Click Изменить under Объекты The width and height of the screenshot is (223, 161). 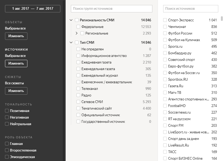click(x=16, y=36)
